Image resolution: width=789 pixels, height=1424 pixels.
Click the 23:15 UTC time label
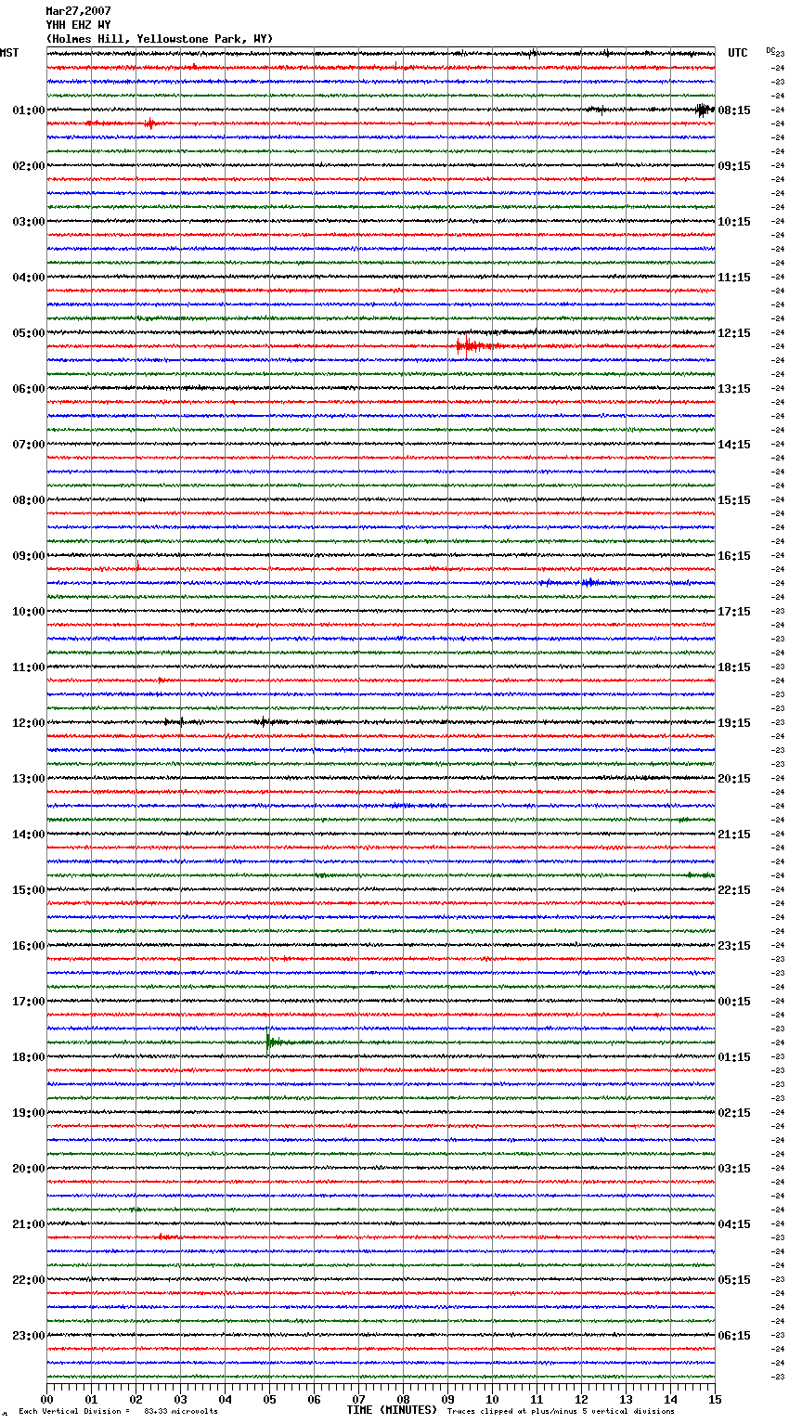[x=734, y=946]
